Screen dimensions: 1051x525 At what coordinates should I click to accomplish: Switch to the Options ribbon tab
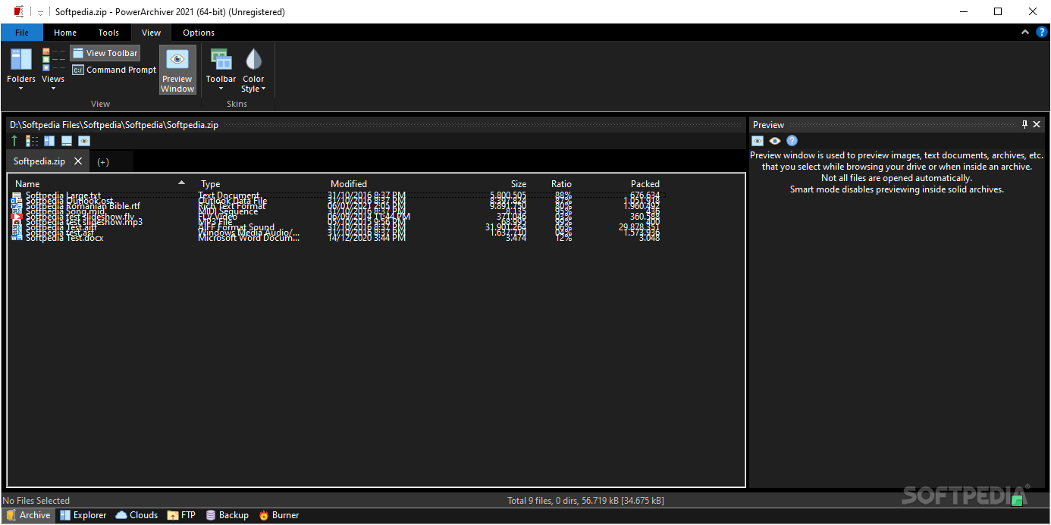click(x=199, y=33)
